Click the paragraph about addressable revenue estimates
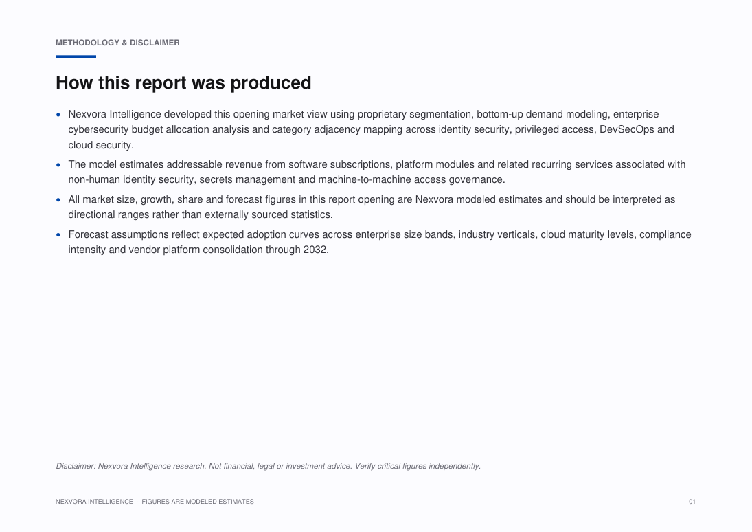This screenshot has width=752, height=532. (377, 172)
